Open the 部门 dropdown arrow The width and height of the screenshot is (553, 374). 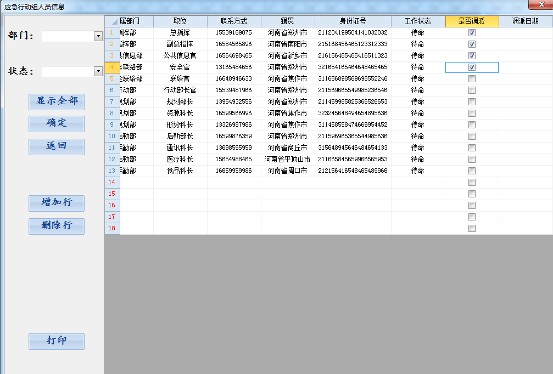pyautogui.click(x=98, y=36)
